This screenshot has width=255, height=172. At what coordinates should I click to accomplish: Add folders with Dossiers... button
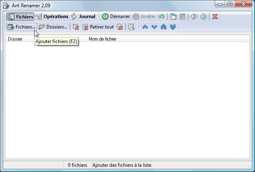click(x=53, y=27)
